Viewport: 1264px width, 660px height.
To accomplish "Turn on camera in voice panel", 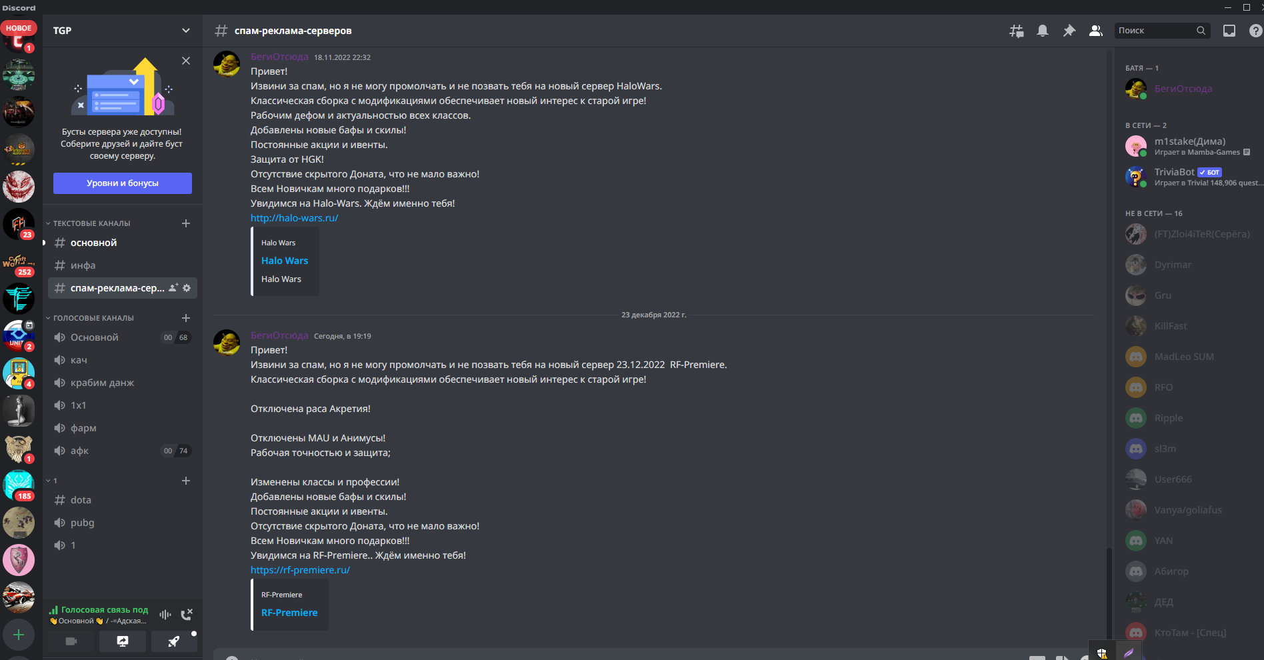I will [71, 641].
